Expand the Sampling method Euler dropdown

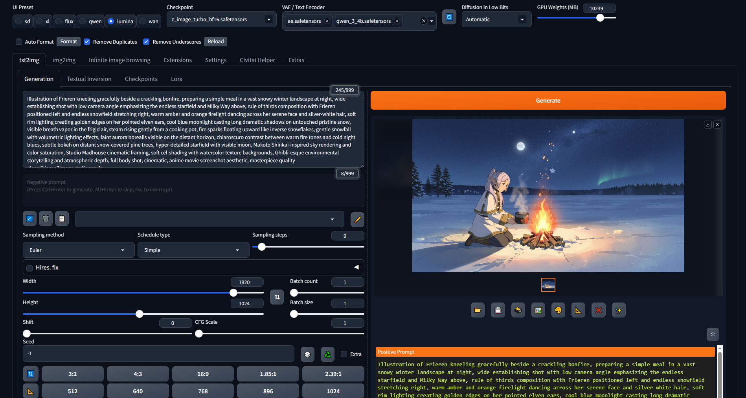(x=79, y=250)
